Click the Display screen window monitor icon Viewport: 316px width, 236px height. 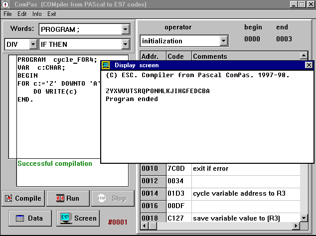coord(106,65)
